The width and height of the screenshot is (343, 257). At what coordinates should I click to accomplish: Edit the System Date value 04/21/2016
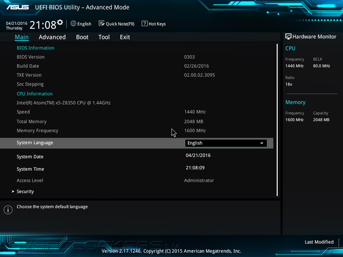[x=198, y=155]
